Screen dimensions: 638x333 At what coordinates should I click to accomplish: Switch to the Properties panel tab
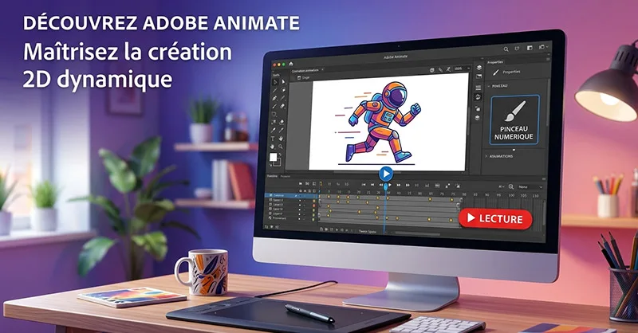pyautogui.click(x=495, y=62)
